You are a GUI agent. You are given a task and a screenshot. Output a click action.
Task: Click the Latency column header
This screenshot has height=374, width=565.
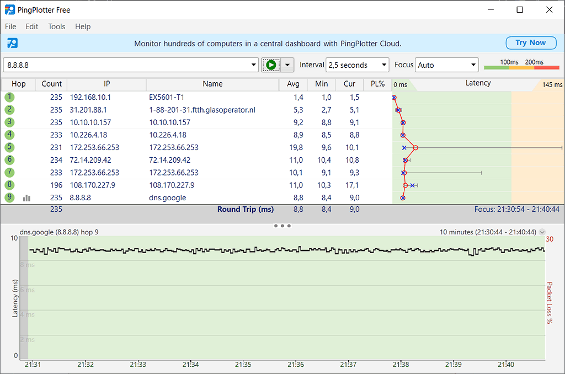(x=478, y=83)
